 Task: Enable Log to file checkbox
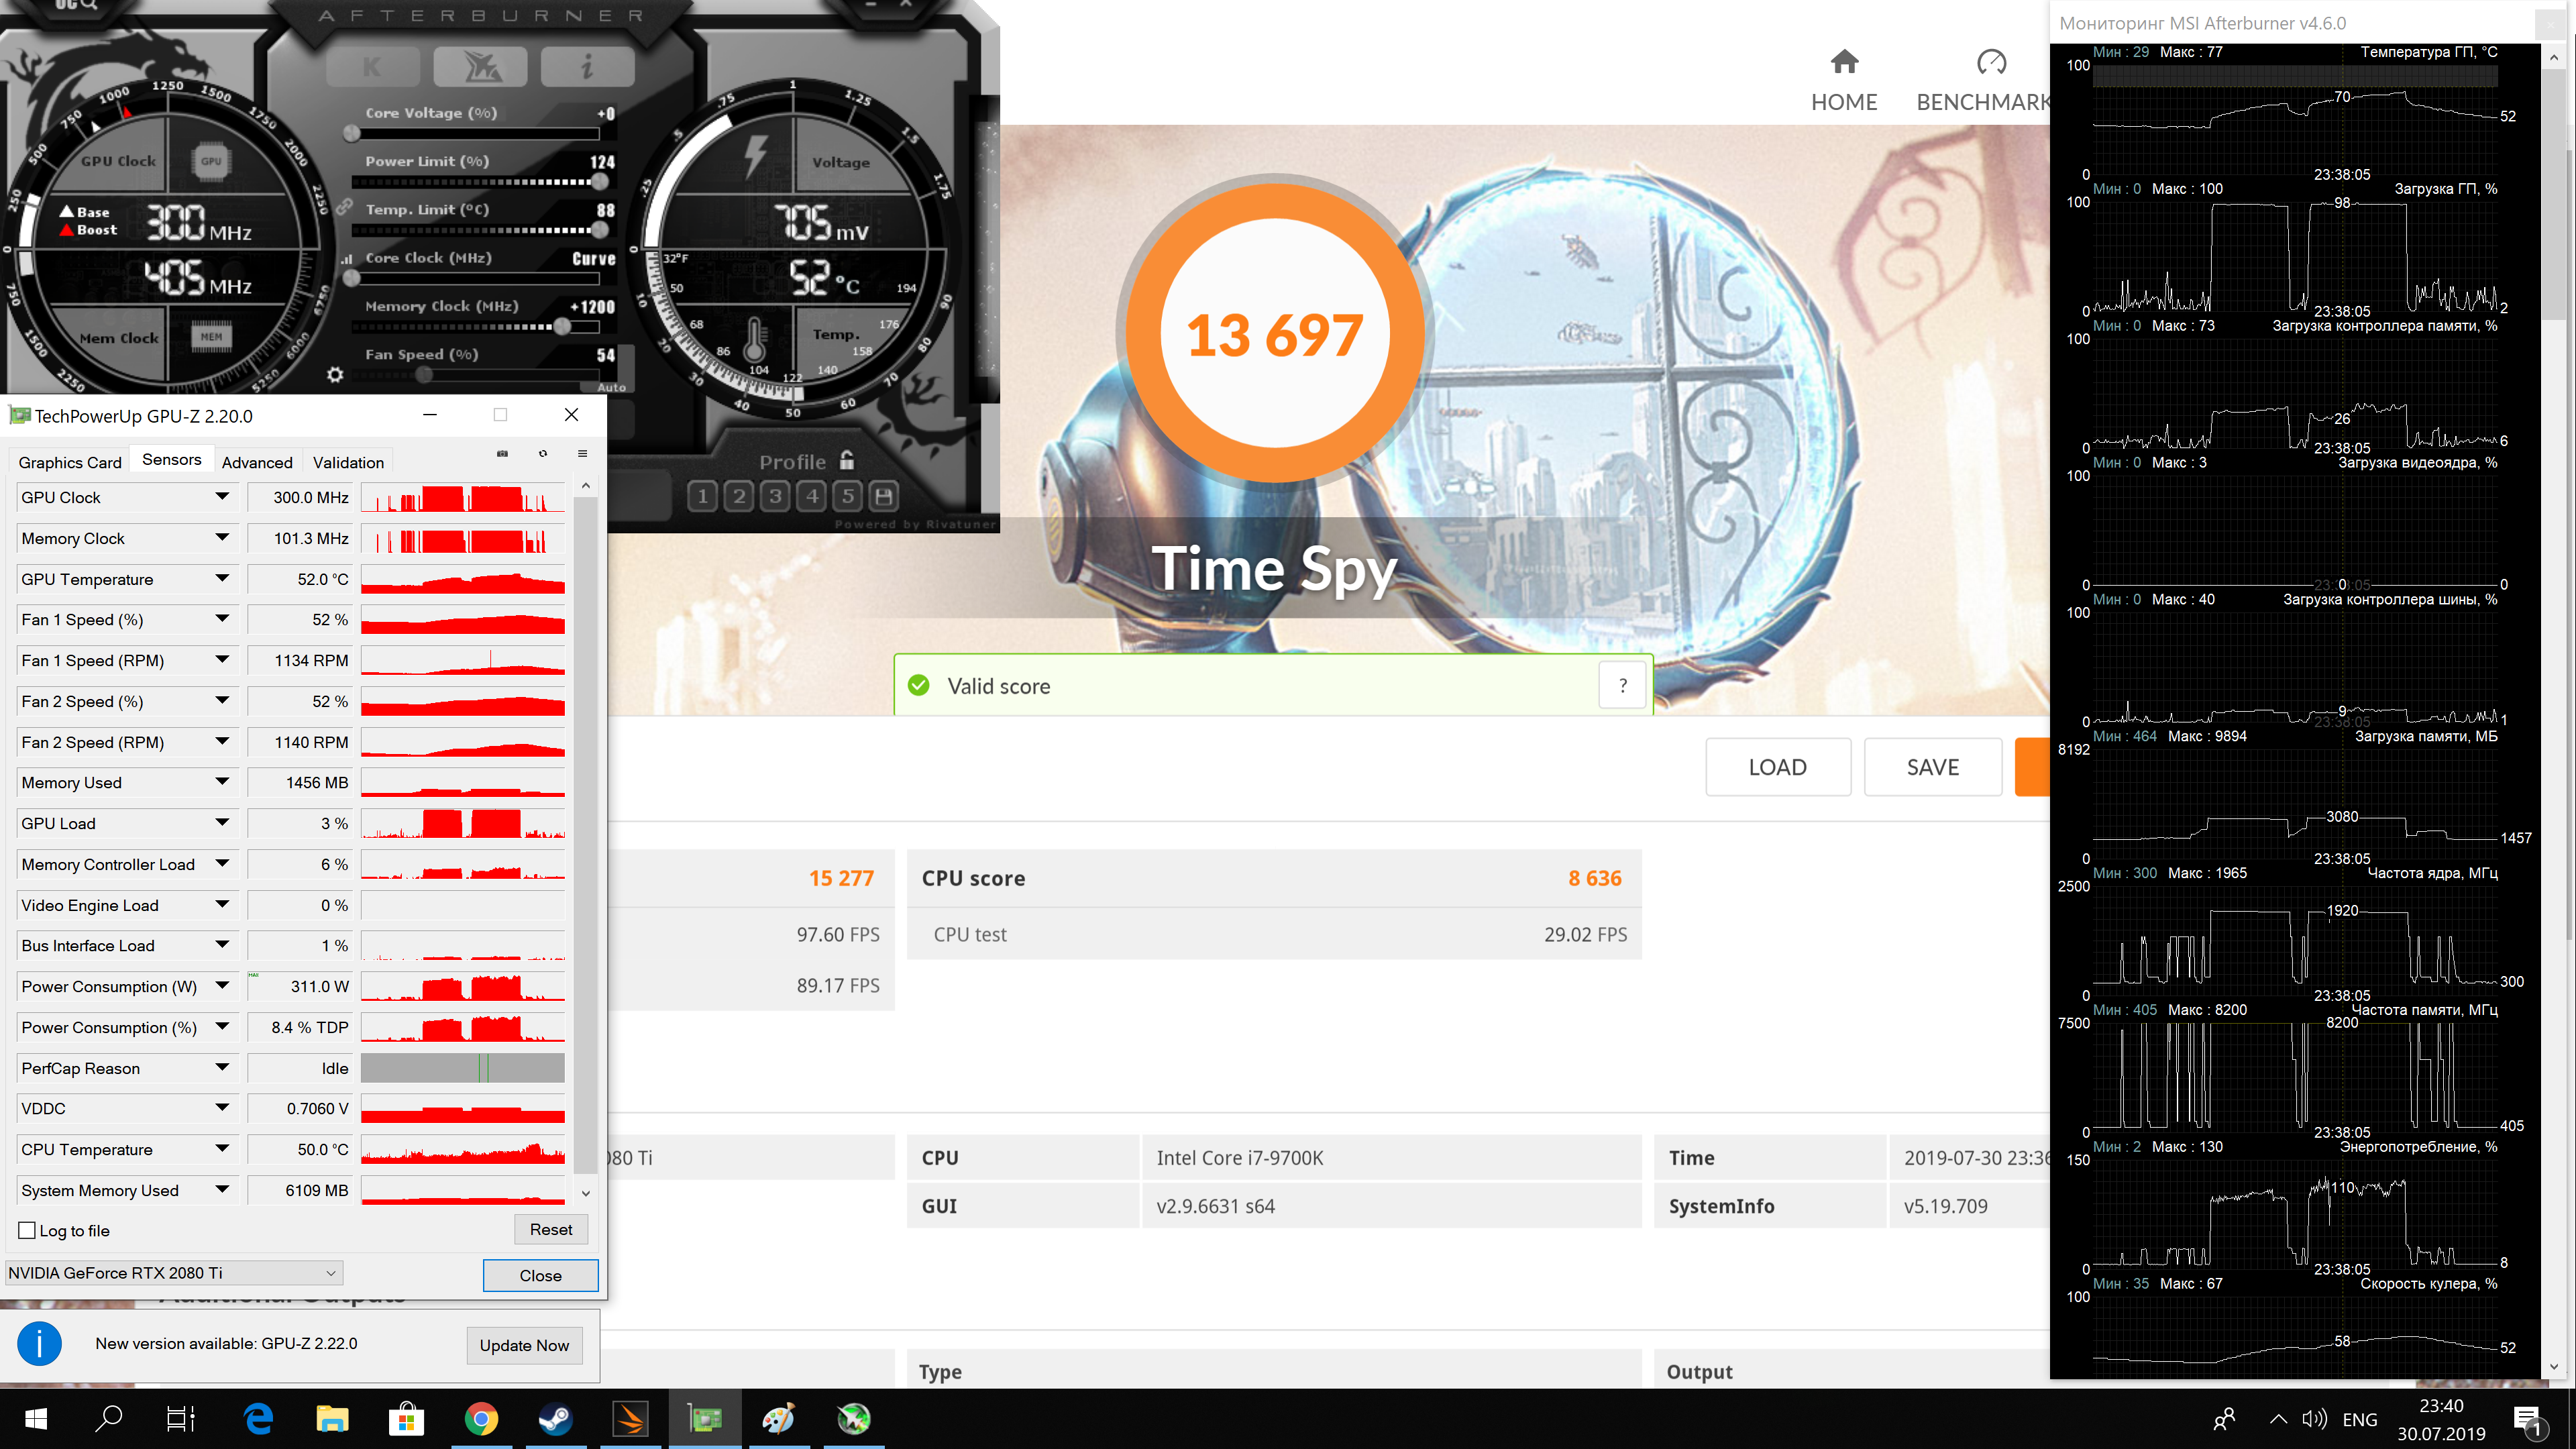pyautogui.click(x=27, y=1231)
